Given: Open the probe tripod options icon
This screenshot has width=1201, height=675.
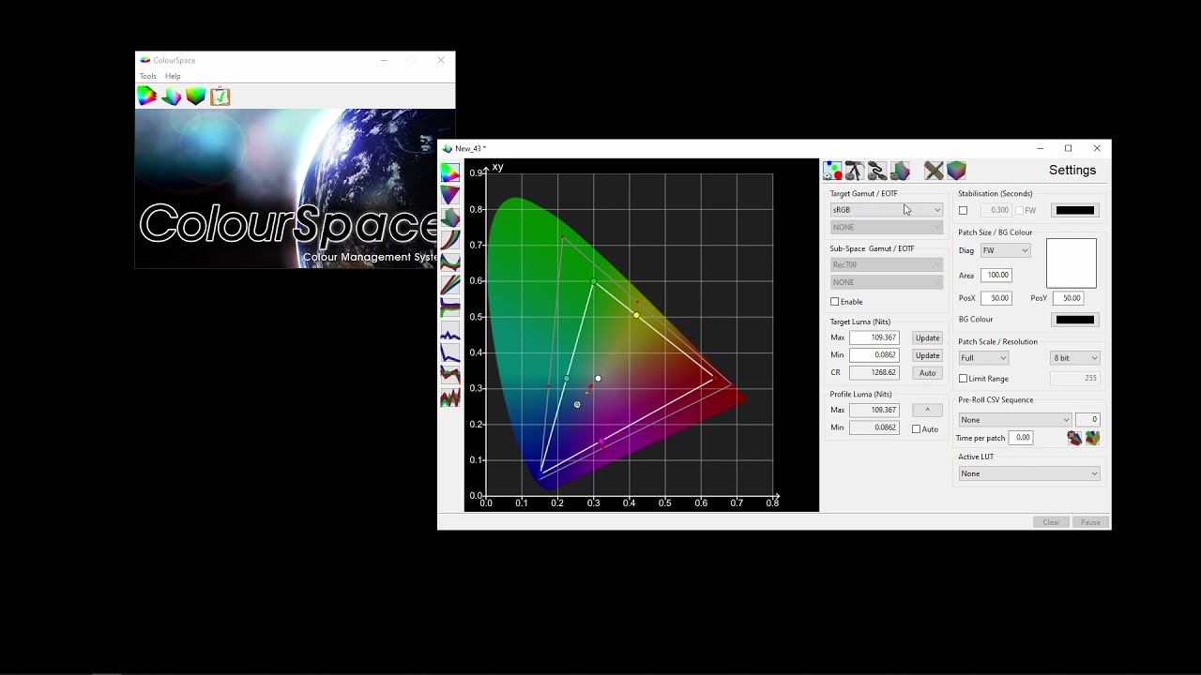Looking at the screenshot, I should coord(855,171).
